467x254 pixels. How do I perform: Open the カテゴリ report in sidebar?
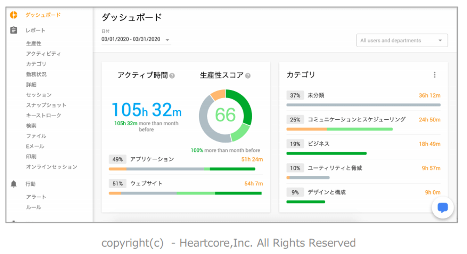[36, 64]
